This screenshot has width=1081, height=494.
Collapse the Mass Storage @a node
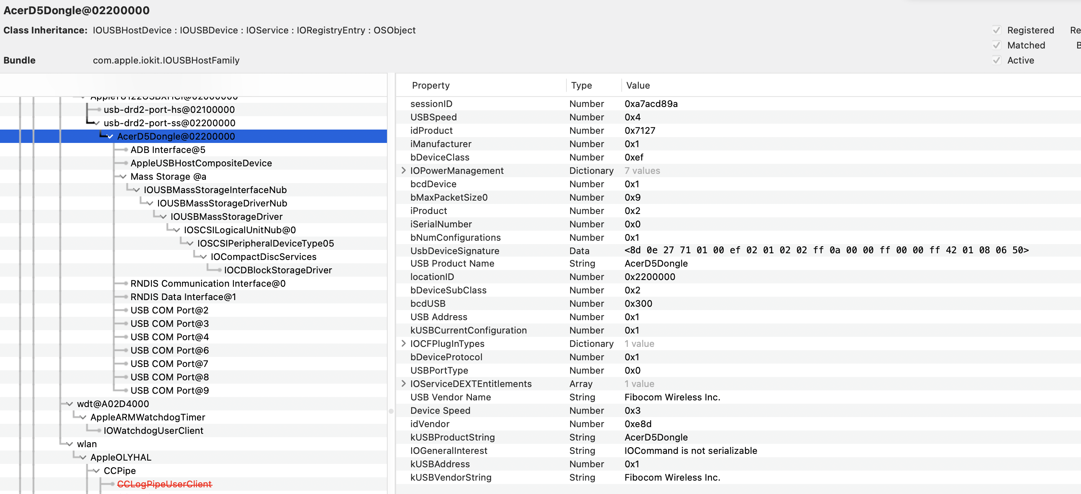tap(123, 176)
